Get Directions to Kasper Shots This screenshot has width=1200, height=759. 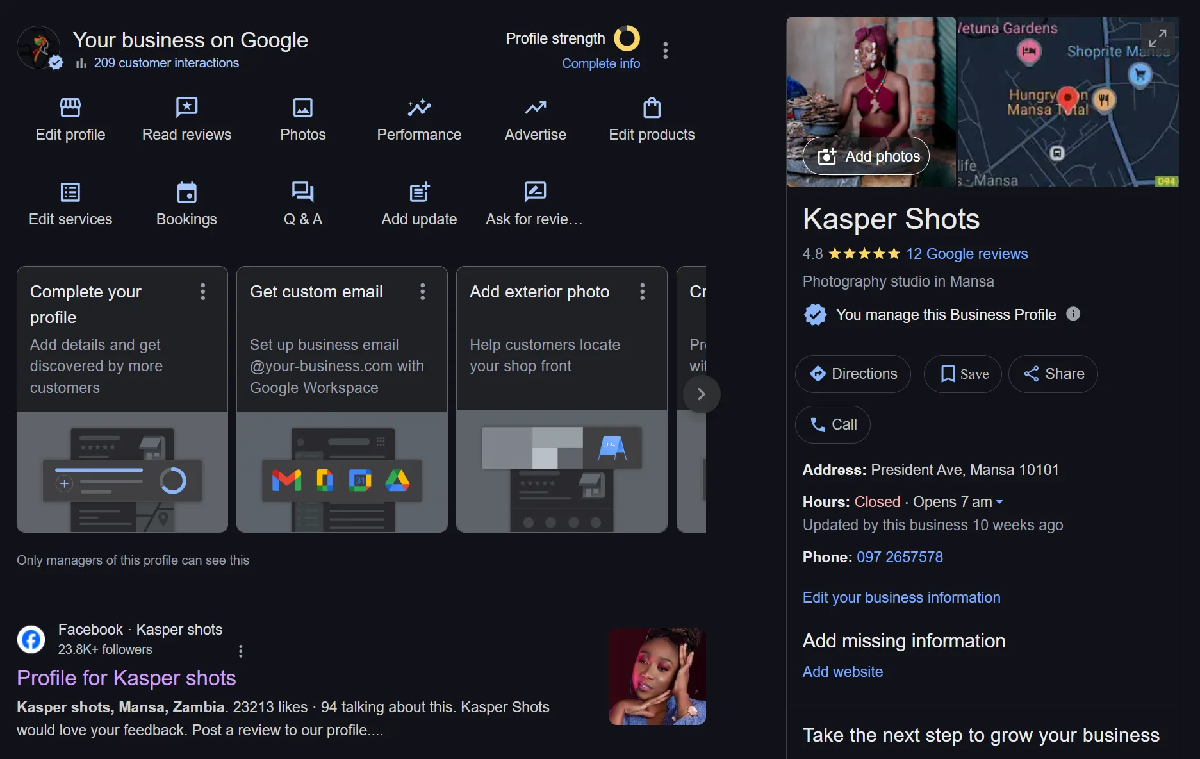point(853,374)
